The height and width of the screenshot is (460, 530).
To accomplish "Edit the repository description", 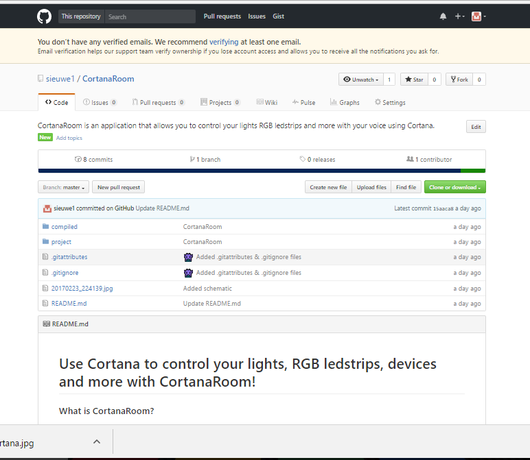I will coord(476,127).
